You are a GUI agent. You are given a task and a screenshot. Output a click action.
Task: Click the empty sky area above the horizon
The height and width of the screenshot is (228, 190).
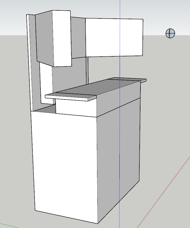161,13
